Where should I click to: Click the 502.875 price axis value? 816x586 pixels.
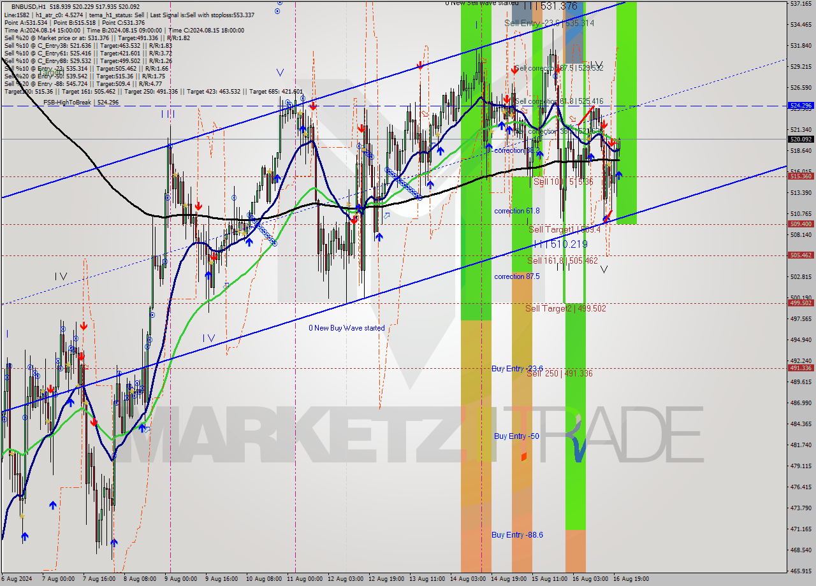[x=801, y=276]
